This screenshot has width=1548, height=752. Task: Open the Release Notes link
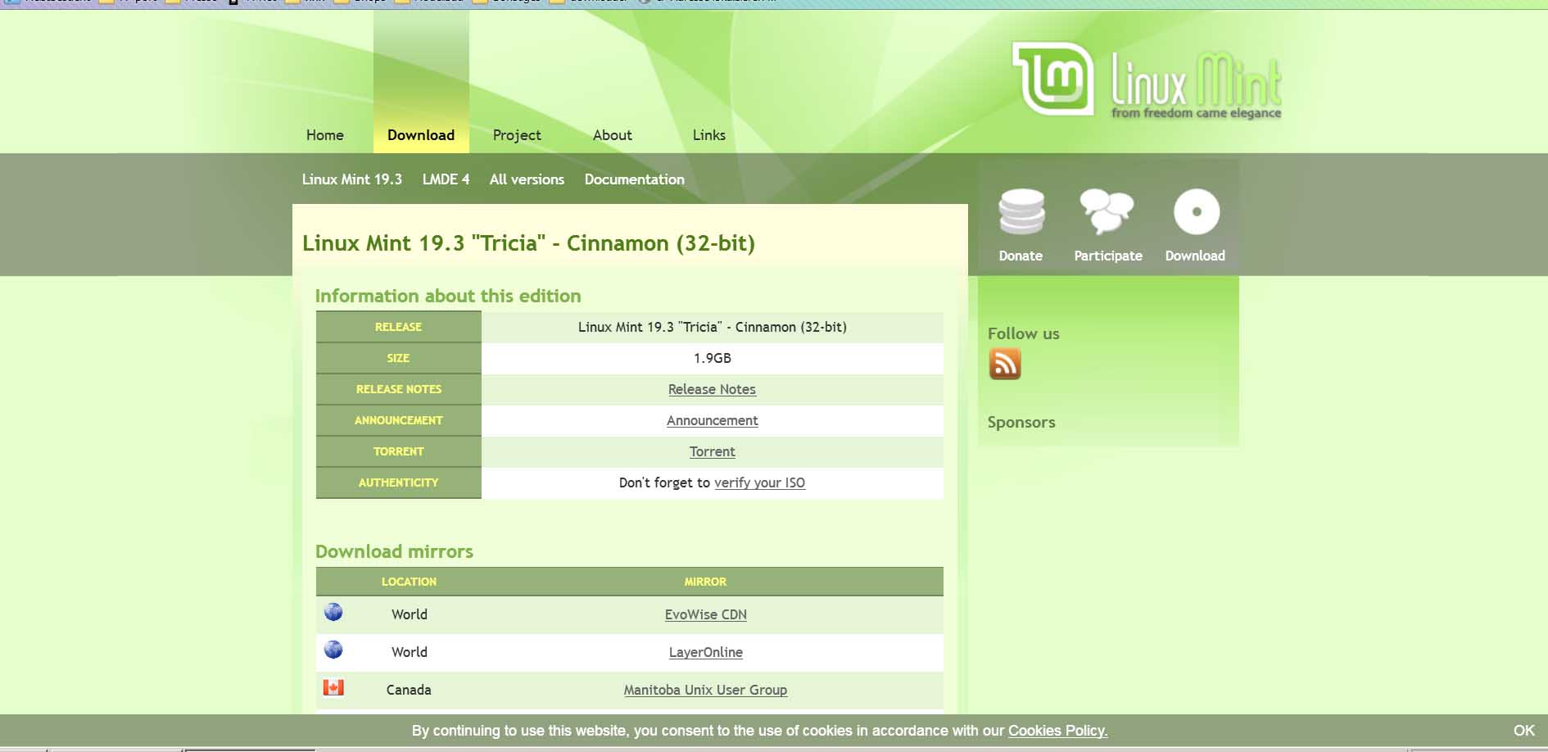712,389
